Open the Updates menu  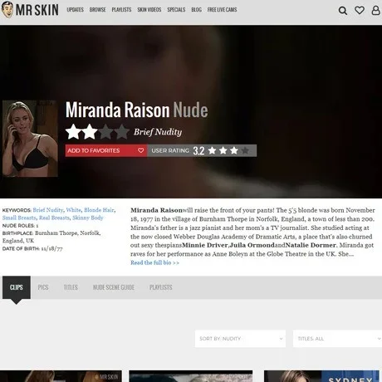75,10
